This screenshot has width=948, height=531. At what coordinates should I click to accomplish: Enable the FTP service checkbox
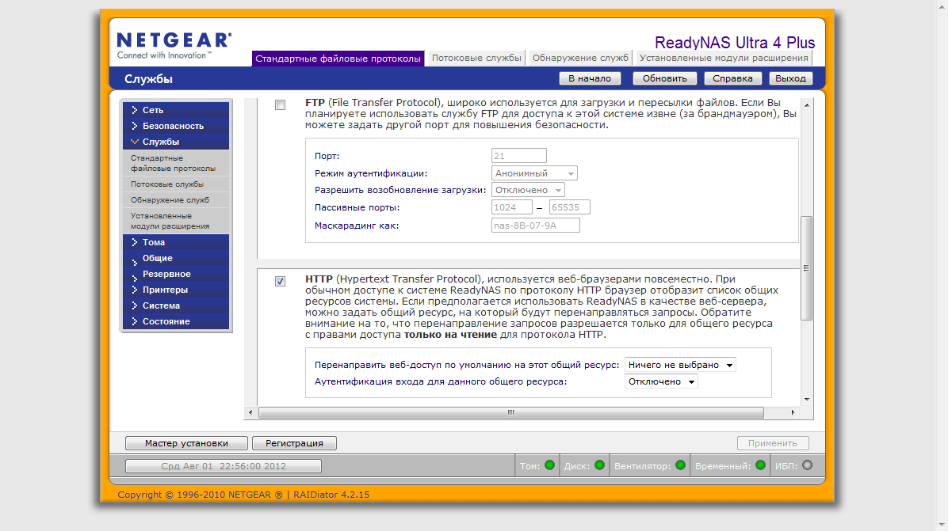coord(280,105)
